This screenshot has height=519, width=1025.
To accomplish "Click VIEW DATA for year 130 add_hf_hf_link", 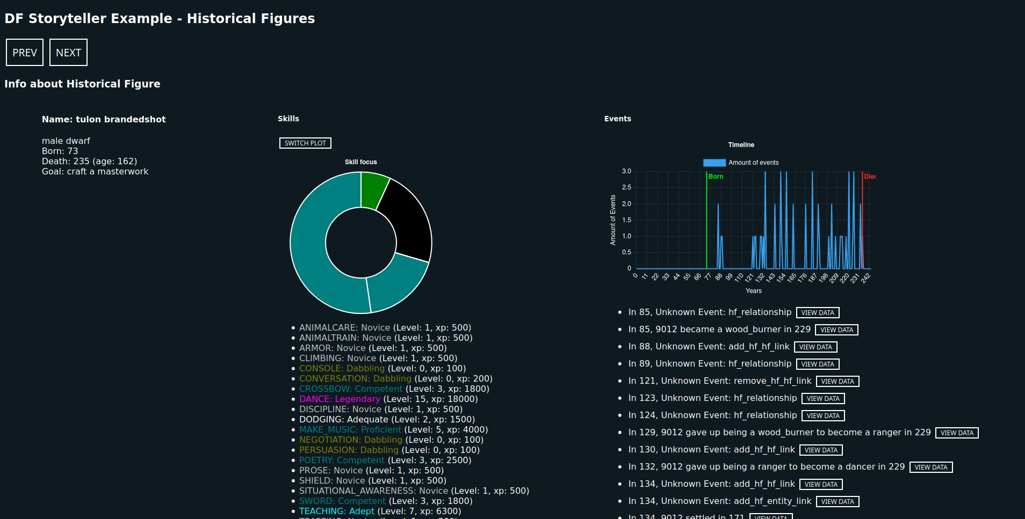I will 821,450.
